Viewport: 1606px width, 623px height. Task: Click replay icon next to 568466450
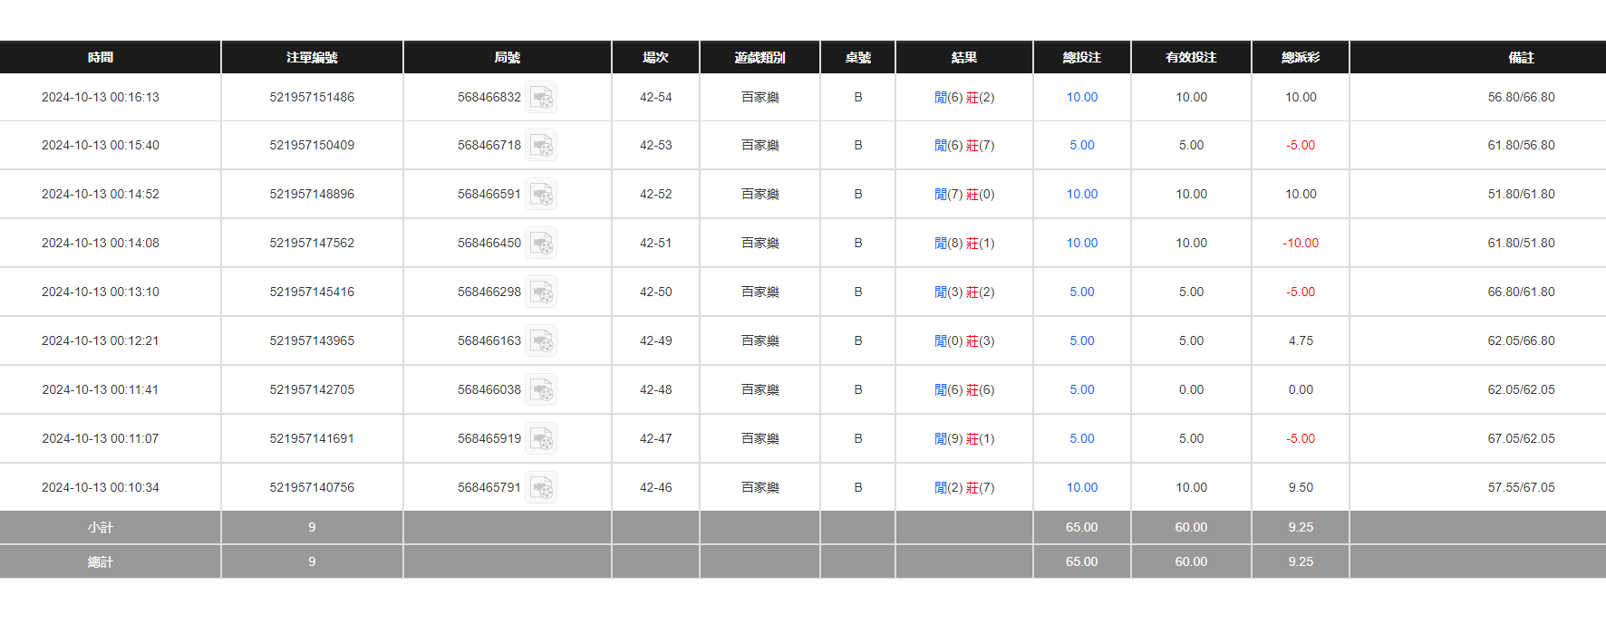541,244
